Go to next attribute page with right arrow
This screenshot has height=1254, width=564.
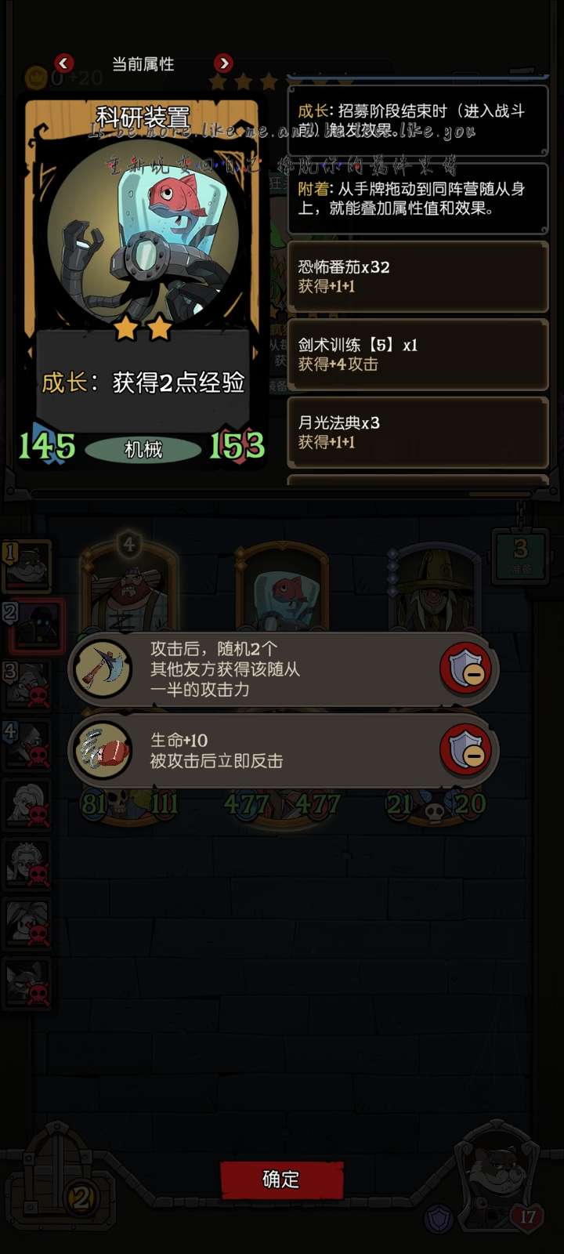pyautogui.click(x=223, y=63)
